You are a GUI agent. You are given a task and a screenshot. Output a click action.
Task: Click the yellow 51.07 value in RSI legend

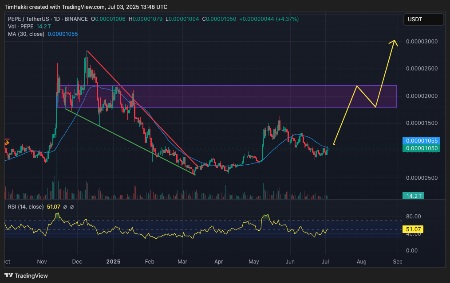[x=53, y=206]
